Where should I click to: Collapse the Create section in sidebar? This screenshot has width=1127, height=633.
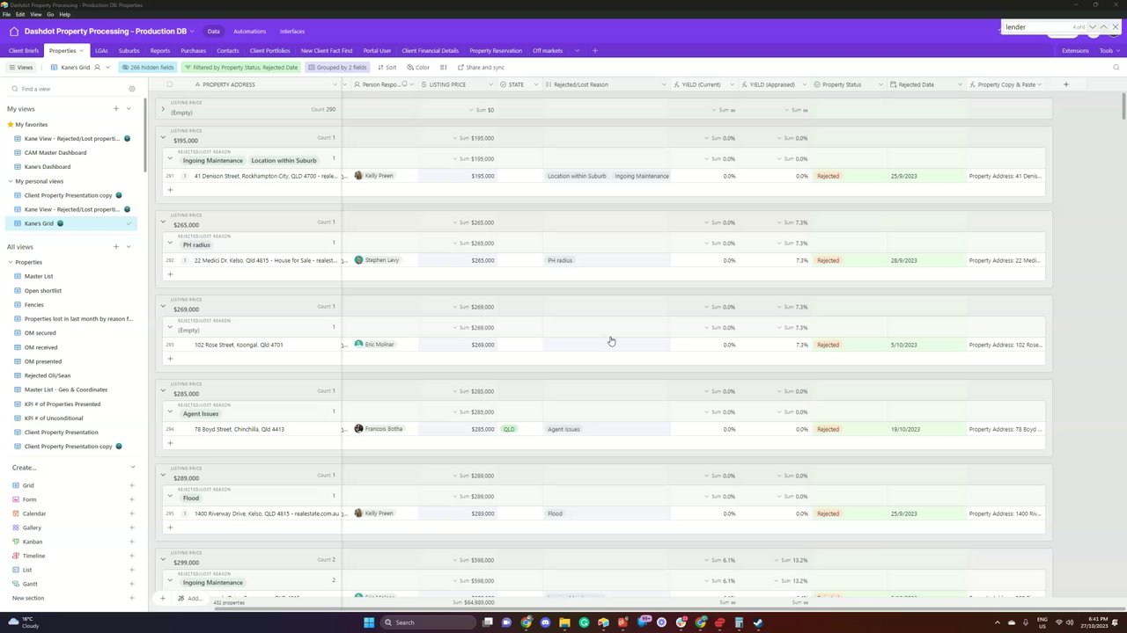coord(133,468)
